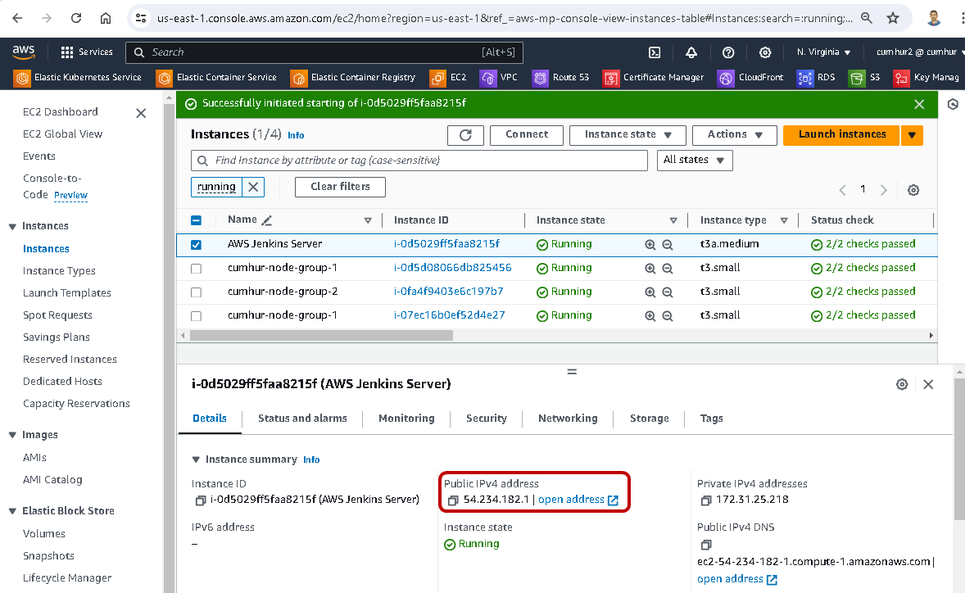Screen dimensions: 965x593
Task: Click the Connect button
Action: coord(527,135)
